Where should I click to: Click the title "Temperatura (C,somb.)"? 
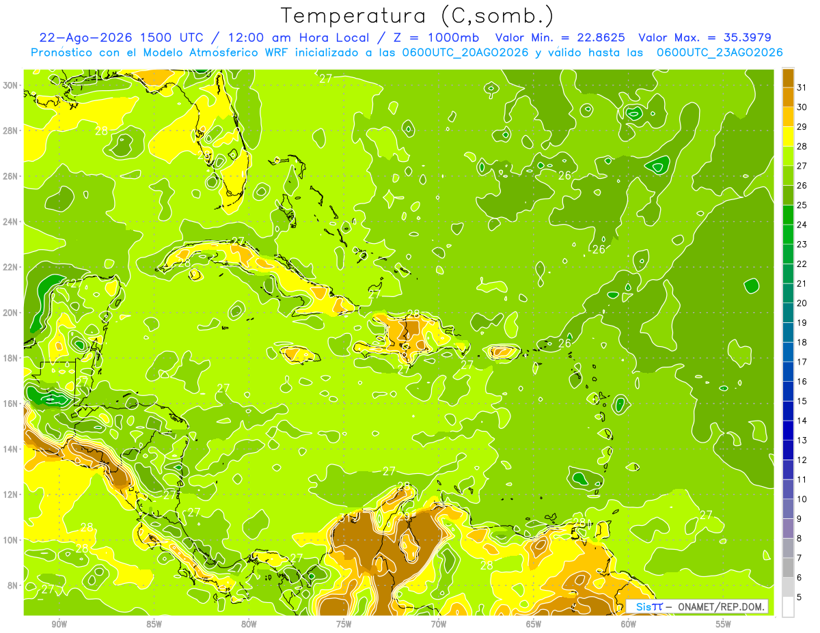418,16
